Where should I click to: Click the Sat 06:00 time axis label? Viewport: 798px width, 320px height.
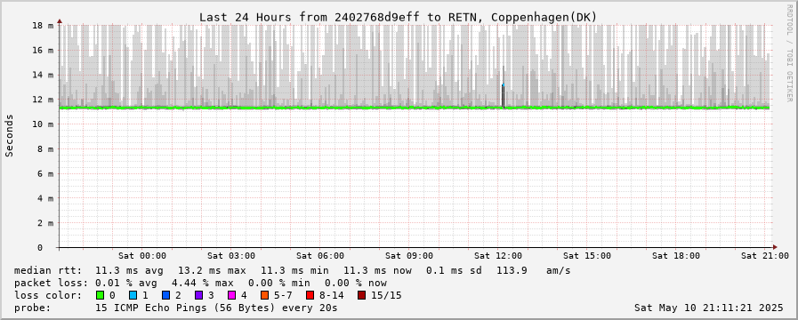coord(319,256)
